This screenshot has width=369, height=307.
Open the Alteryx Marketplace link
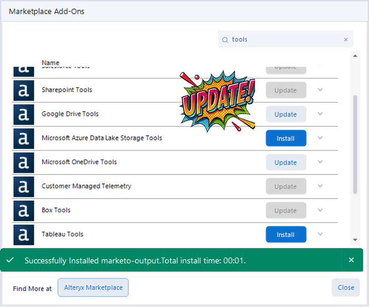coord(93,288)
